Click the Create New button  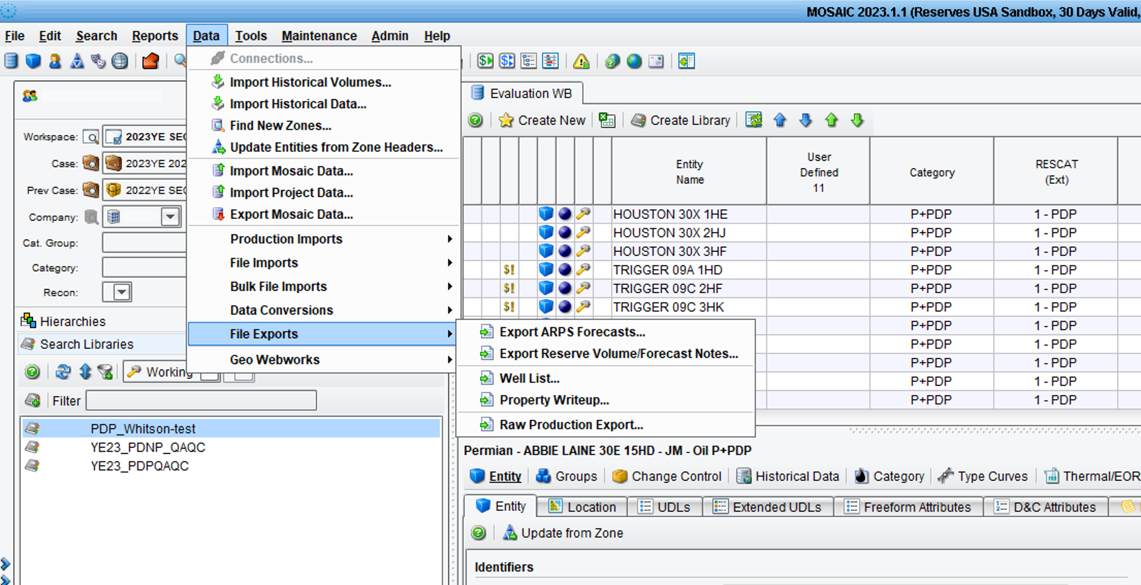point(542,120)
